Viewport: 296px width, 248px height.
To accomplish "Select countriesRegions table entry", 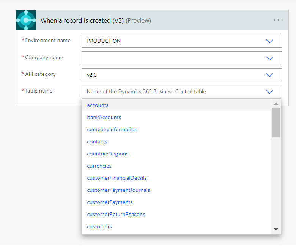I will [x=108, y=154].
